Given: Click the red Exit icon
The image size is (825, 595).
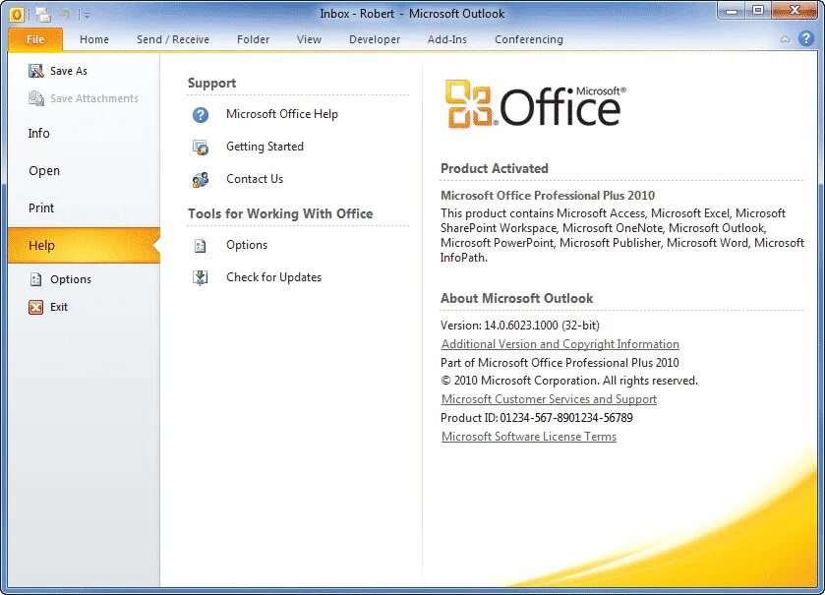Looking at the screenshot, I should [35, 307].
